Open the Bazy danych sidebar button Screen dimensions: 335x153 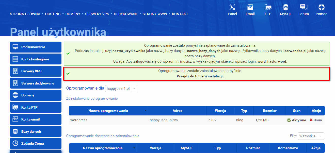[x=36, y=131]
